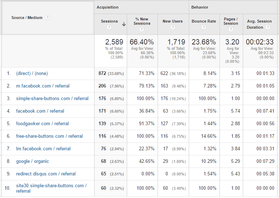The width and height of the screenshot is (279, 198).
Task: Click help icon under Pages / Session
Action: tap(231, 29)
